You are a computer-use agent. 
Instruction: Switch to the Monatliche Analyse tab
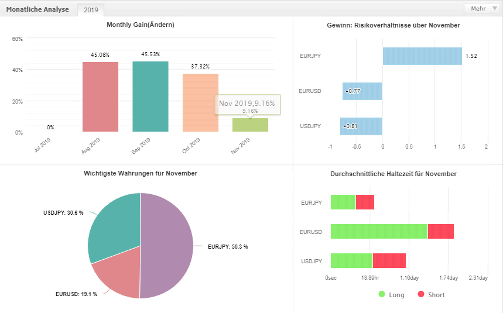(x=37, y=9)
